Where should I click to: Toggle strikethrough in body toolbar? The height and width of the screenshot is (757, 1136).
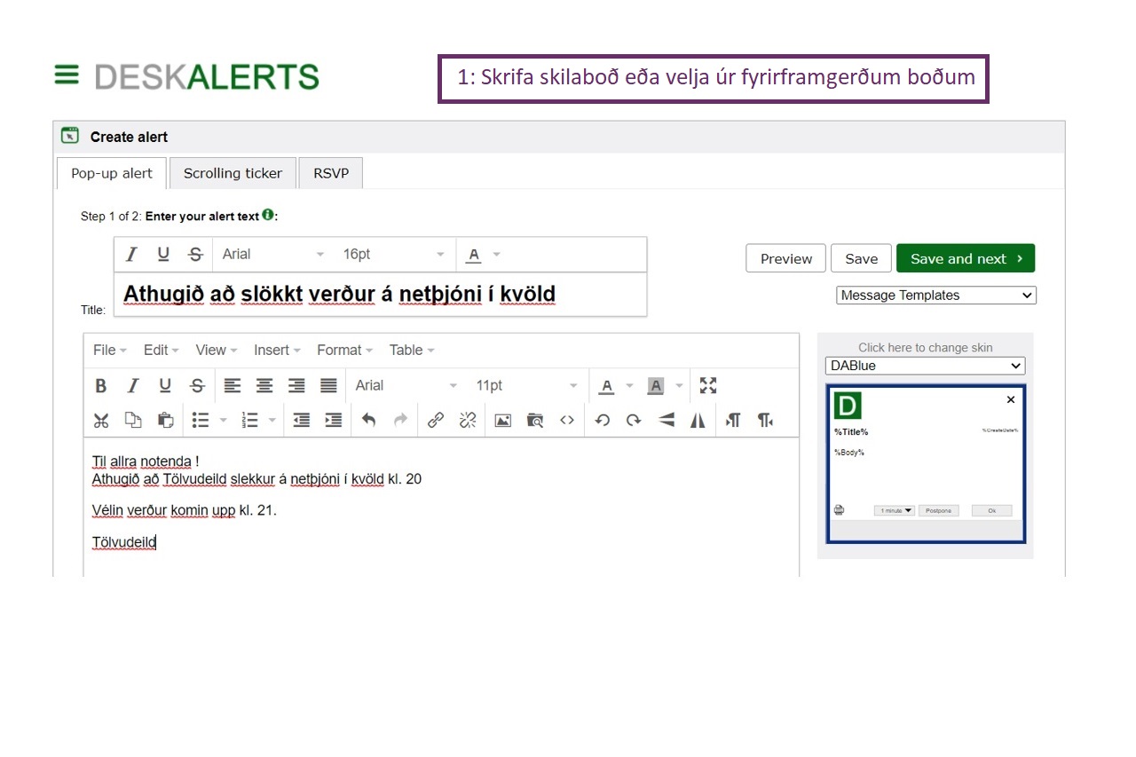(x=197, y=385)
